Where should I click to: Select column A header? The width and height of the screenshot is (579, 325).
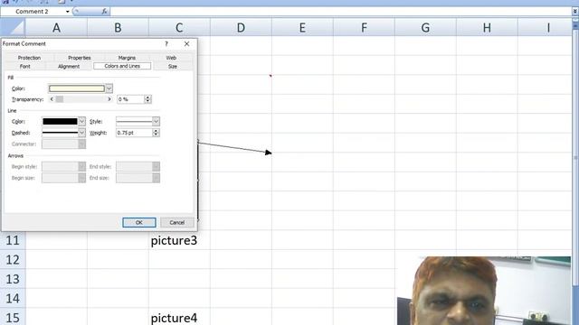(56, 28)
